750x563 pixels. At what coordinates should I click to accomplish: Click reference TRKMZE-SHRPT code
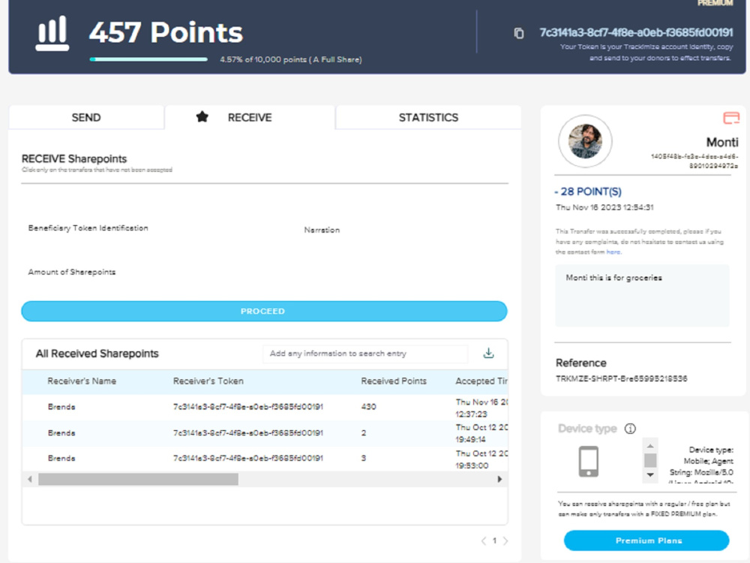621,378
